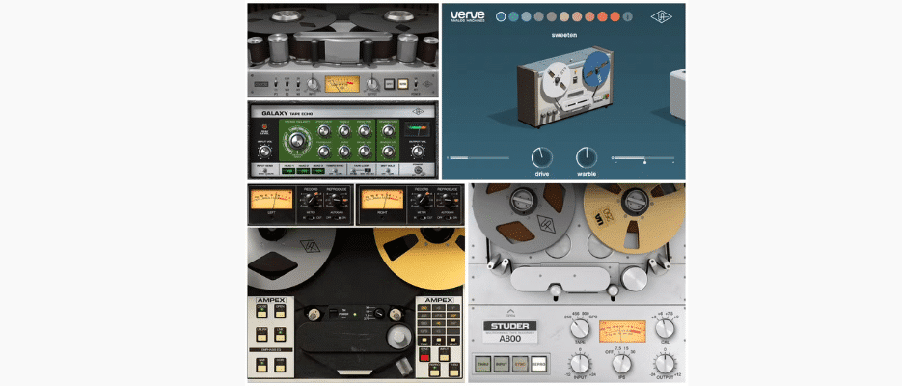Click the Galaxy peak level lamp
Screen dimensions: 902x386
point(264,127)
